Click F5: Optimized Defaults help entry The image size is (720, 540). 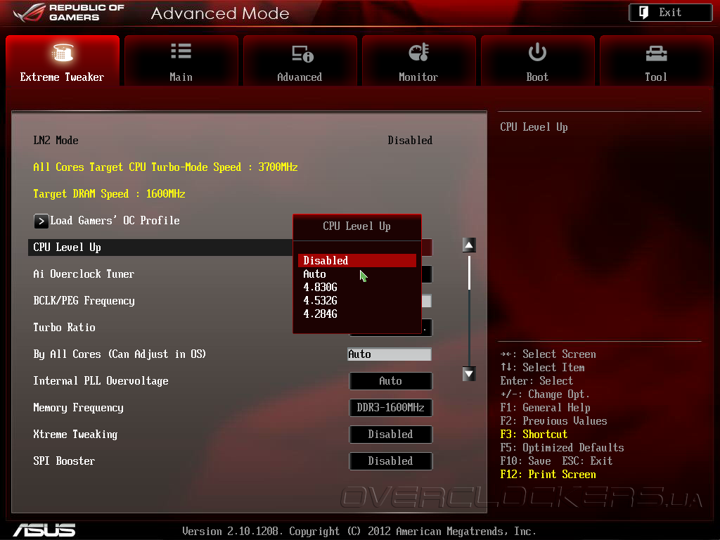point(562,448)
